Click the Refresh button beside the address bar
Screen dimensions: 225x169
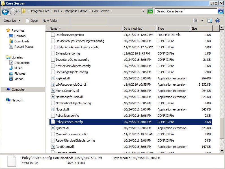pyautogui.click(x=150, y=11)
